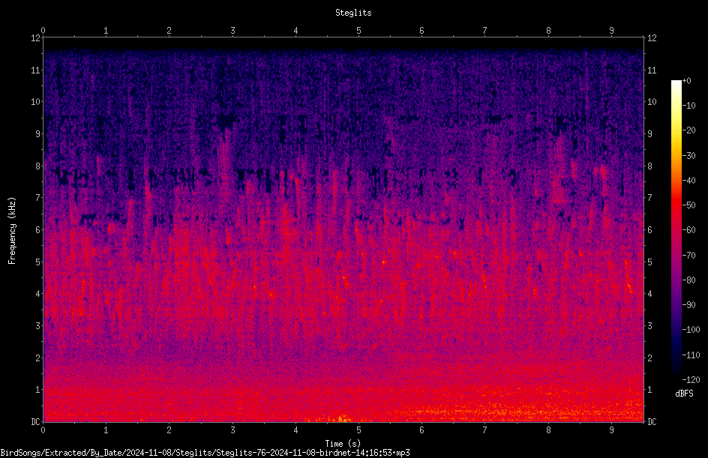Click the bright yellow spot near DC at 4.7s
Screen dimensions: 708x458
(x=342, y=419)
